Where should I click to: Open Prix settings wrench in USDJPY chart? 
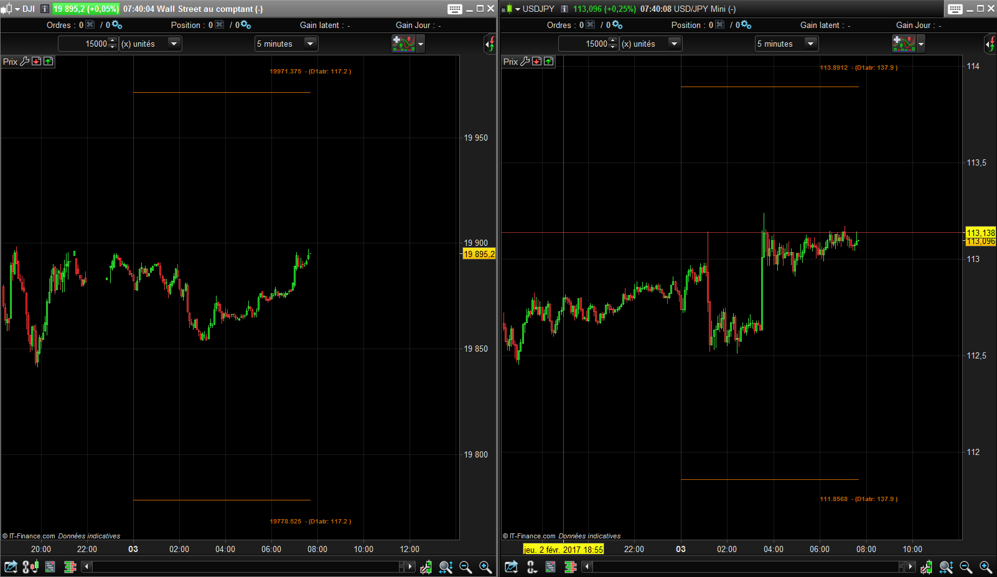[525, 61]
